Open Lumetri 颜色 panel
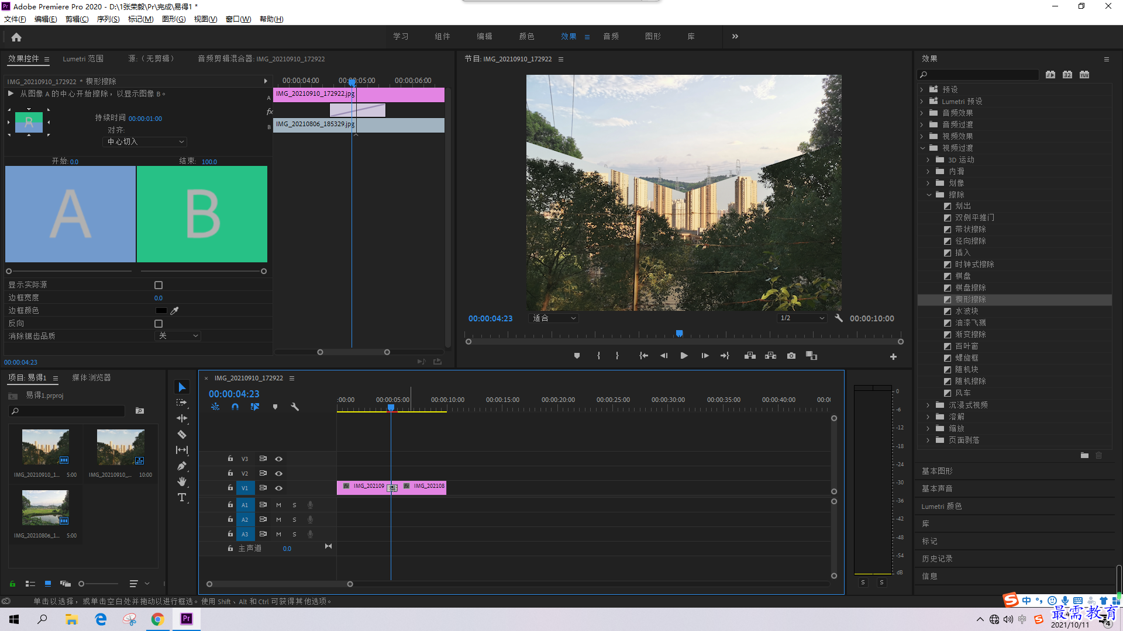This screenshot has width=1123, height=631. 942,506
